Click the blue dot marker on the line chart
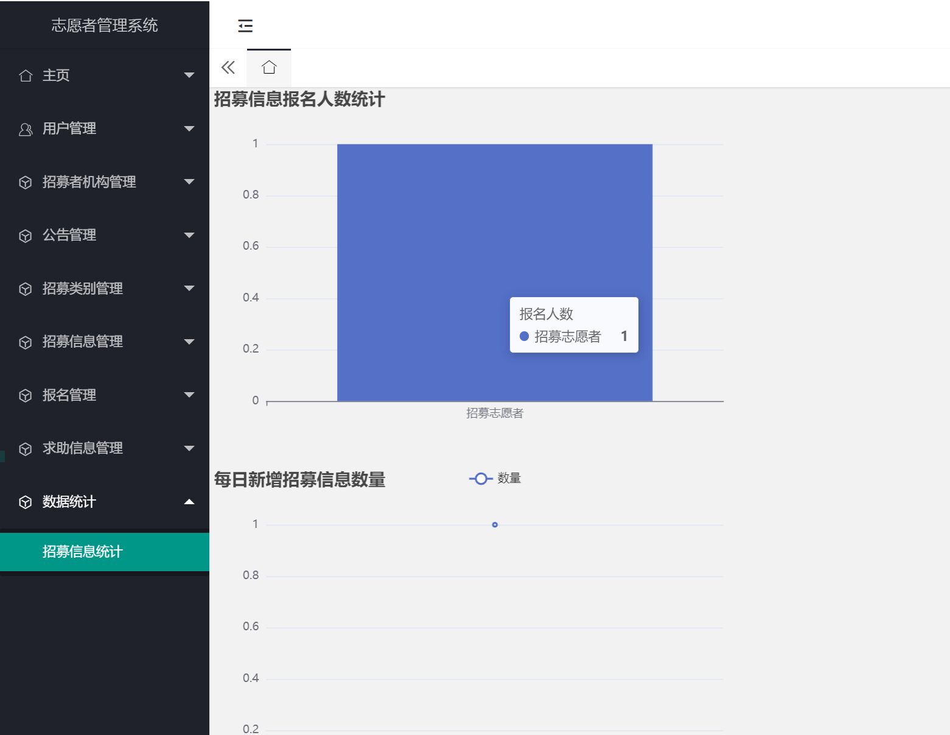This screenshot has width=950, height=735. tap(495, 524)
